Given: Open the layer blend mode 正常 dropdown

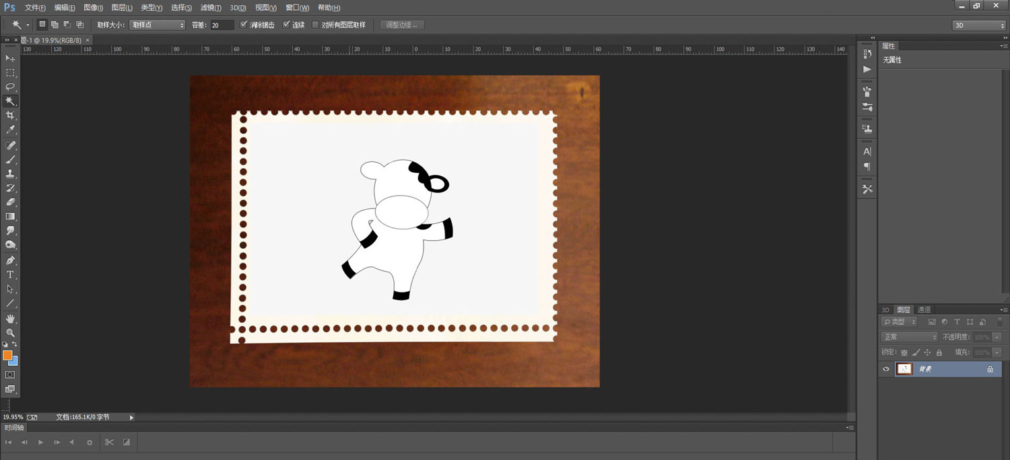Looking at the screenshot, I should click(x=908, y=336).
